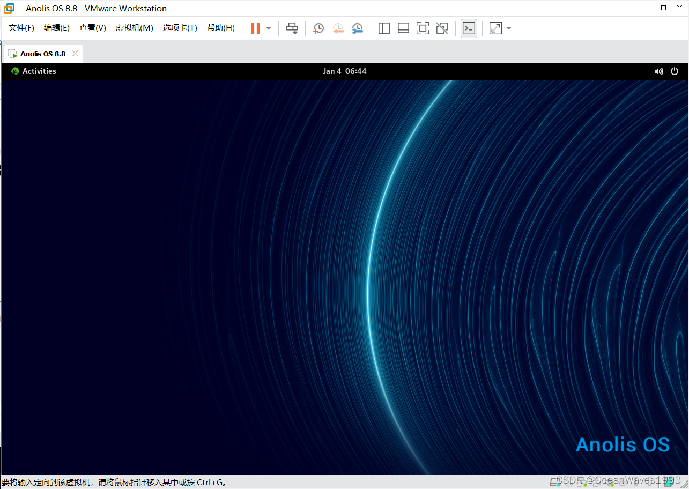The image size is (689, 489).
Task: Open the 查看(V) menu
Action: [x=93, y=28]
